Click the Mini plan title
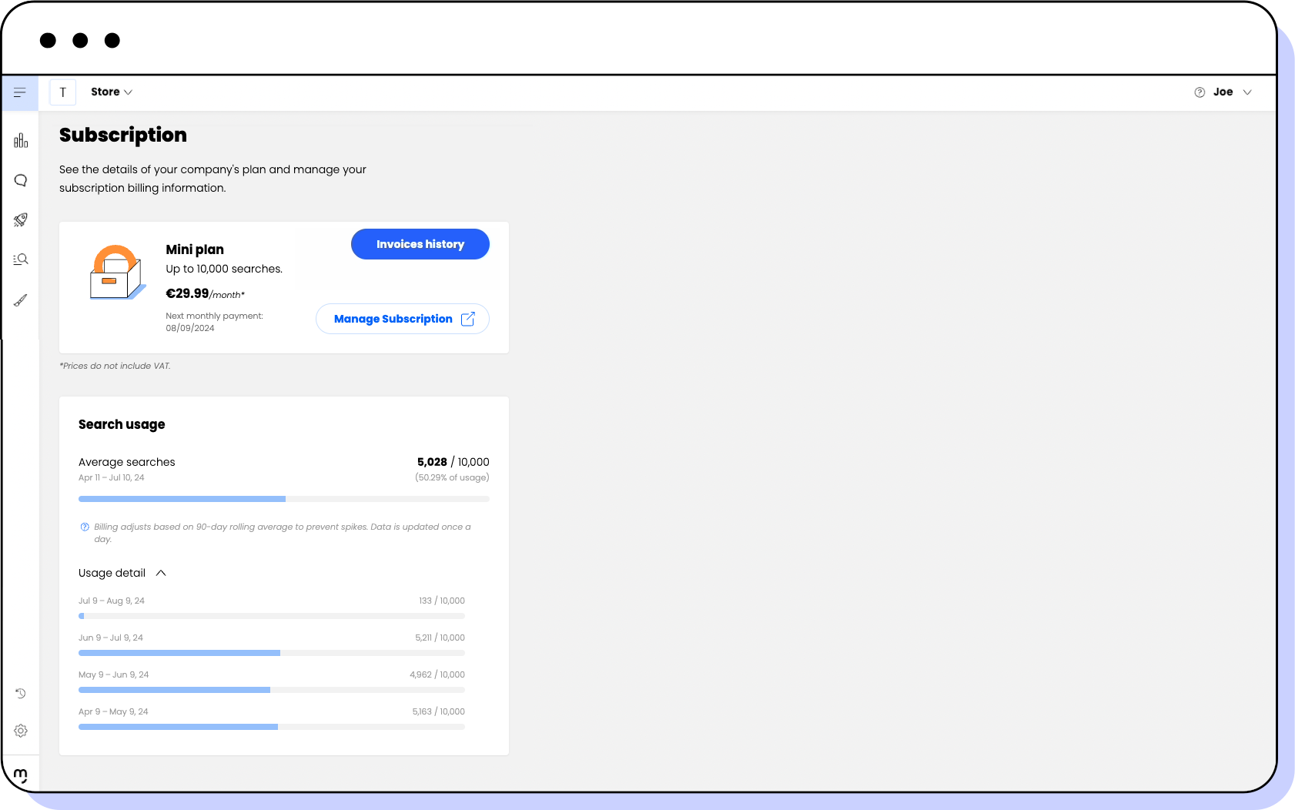The width and height of the screenshot is (1295, 810). pos(195,249)
